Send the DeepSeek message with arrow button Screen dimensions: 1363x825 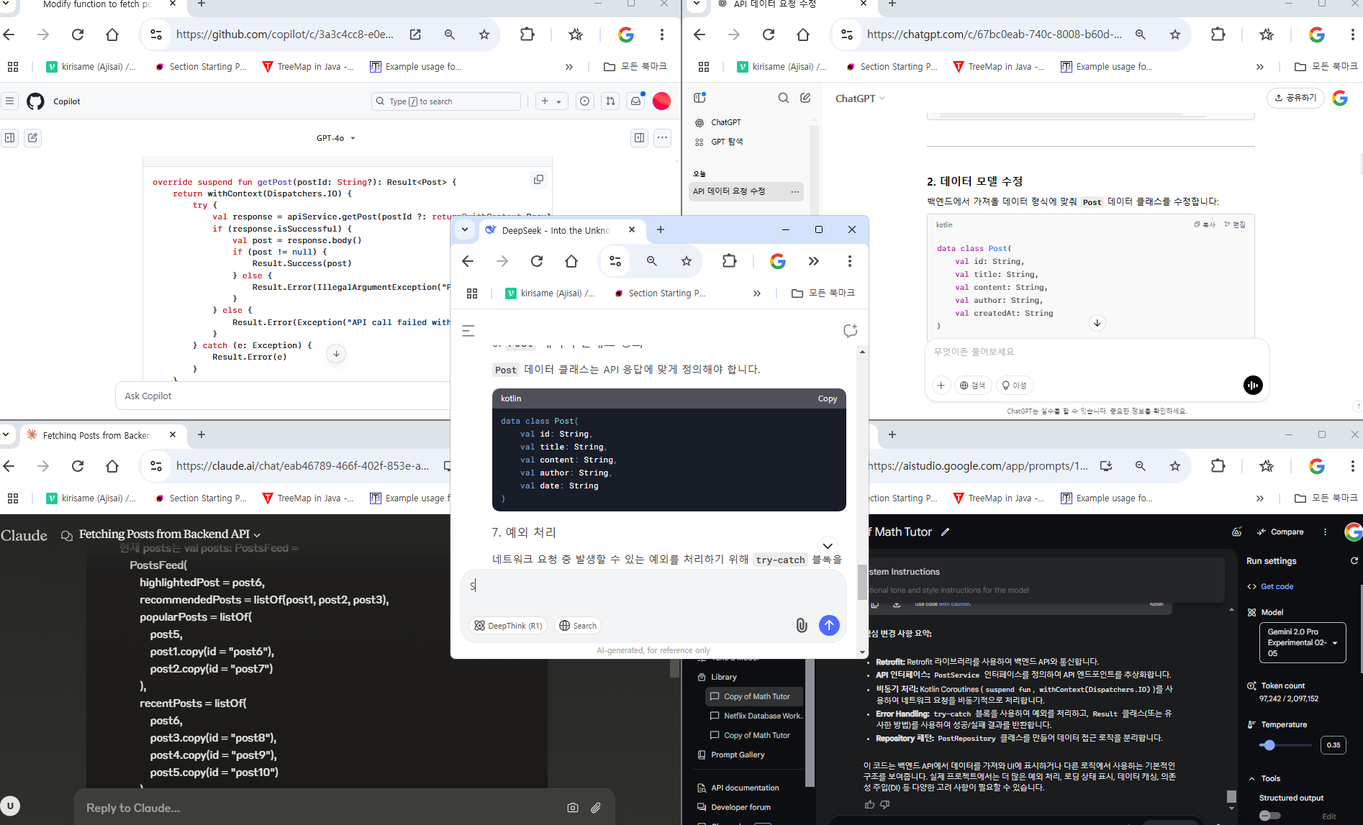pyautogui.click(x=829, y=626)
